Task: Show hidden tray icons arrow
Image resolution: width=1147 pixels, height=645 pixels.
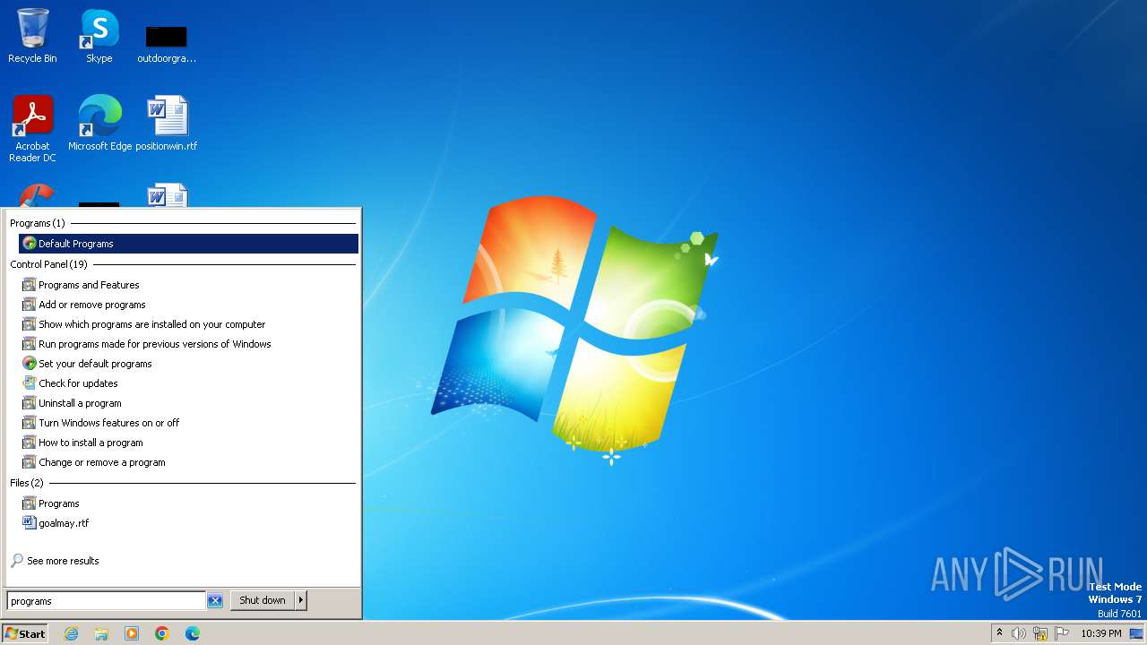Action: 999,633
